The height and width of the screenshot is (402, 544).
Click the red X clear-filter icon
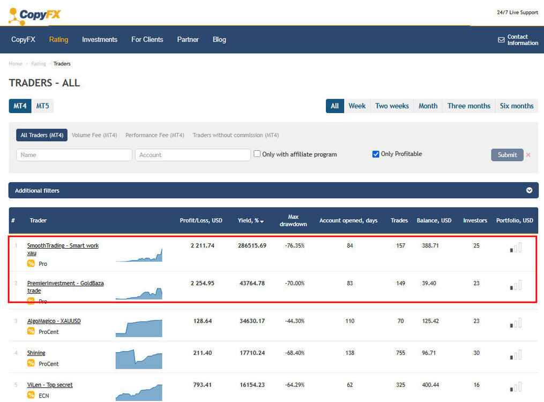click(528, 155)
